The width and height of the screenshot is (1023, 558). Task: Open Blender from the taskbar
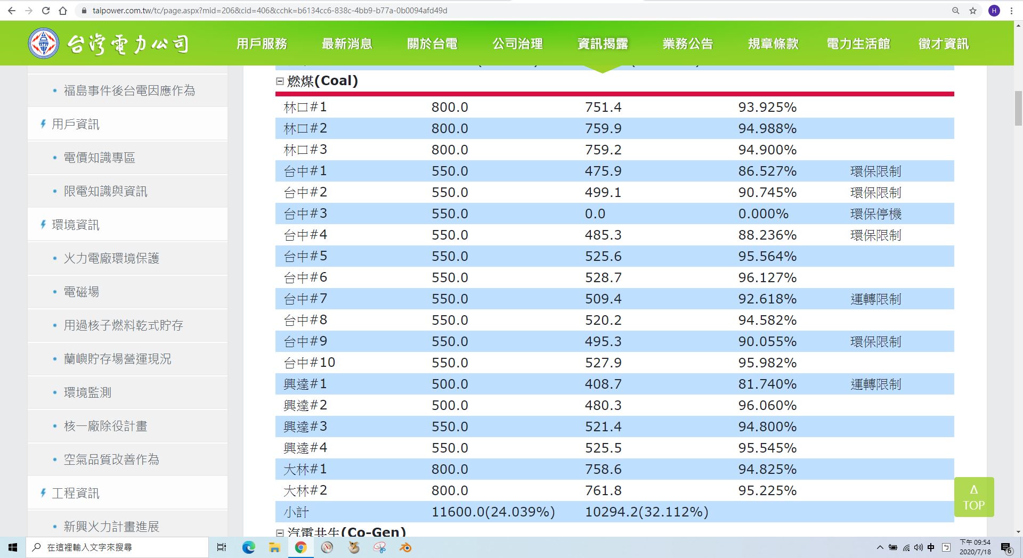(x=406, y=547)
